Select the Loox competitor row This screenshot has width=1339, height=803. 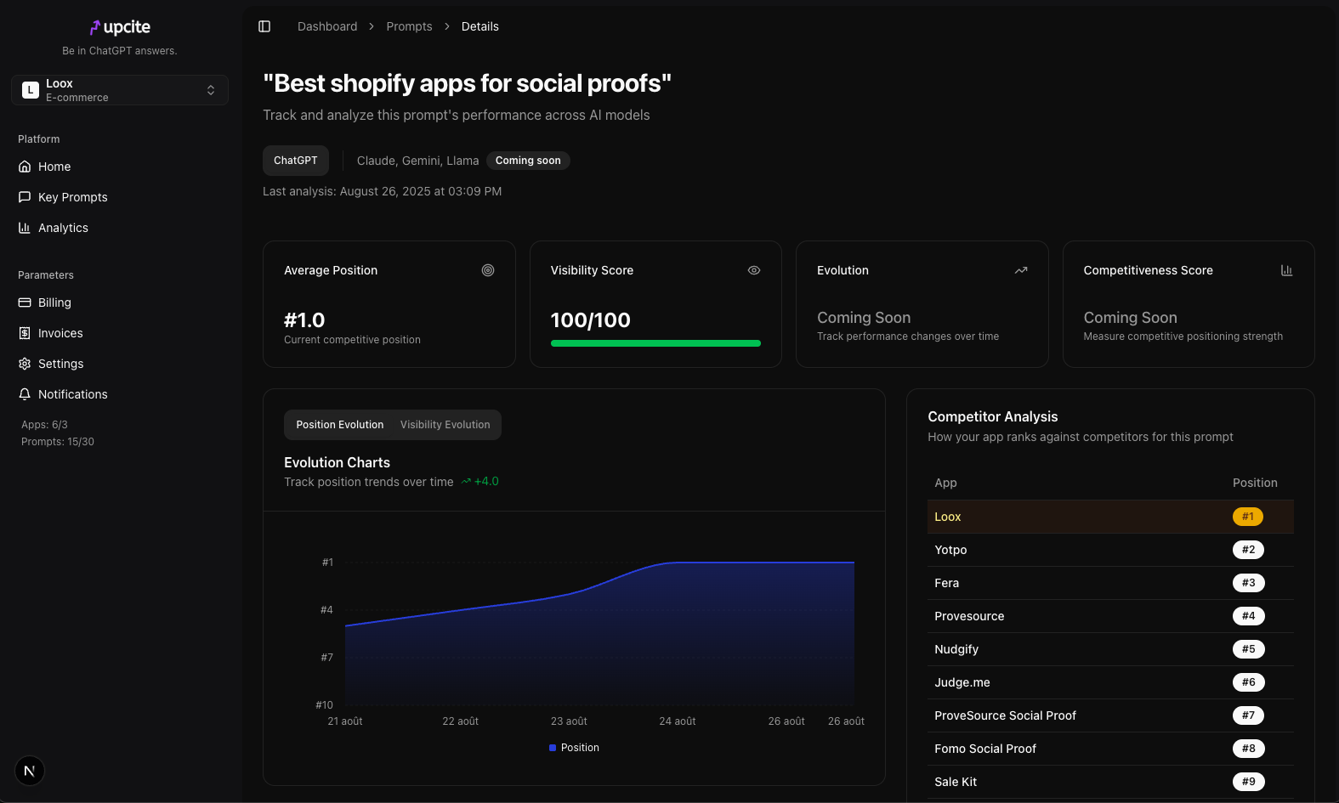[1110, 517]
